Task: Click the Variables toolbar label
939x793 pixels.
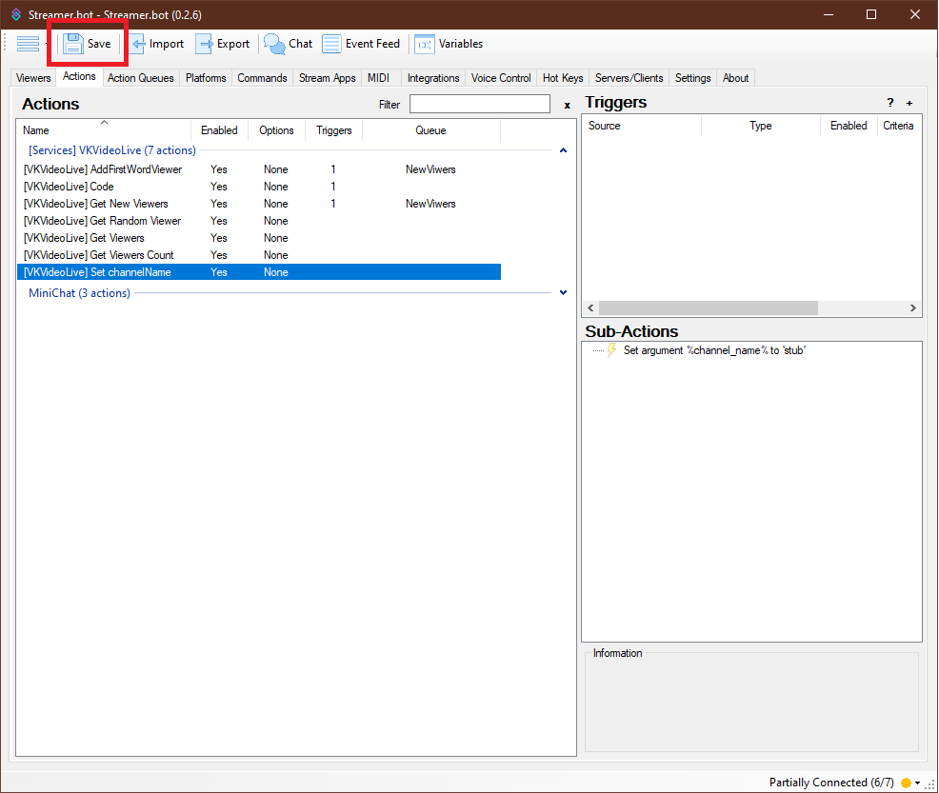Action: (x=461, y=44)
